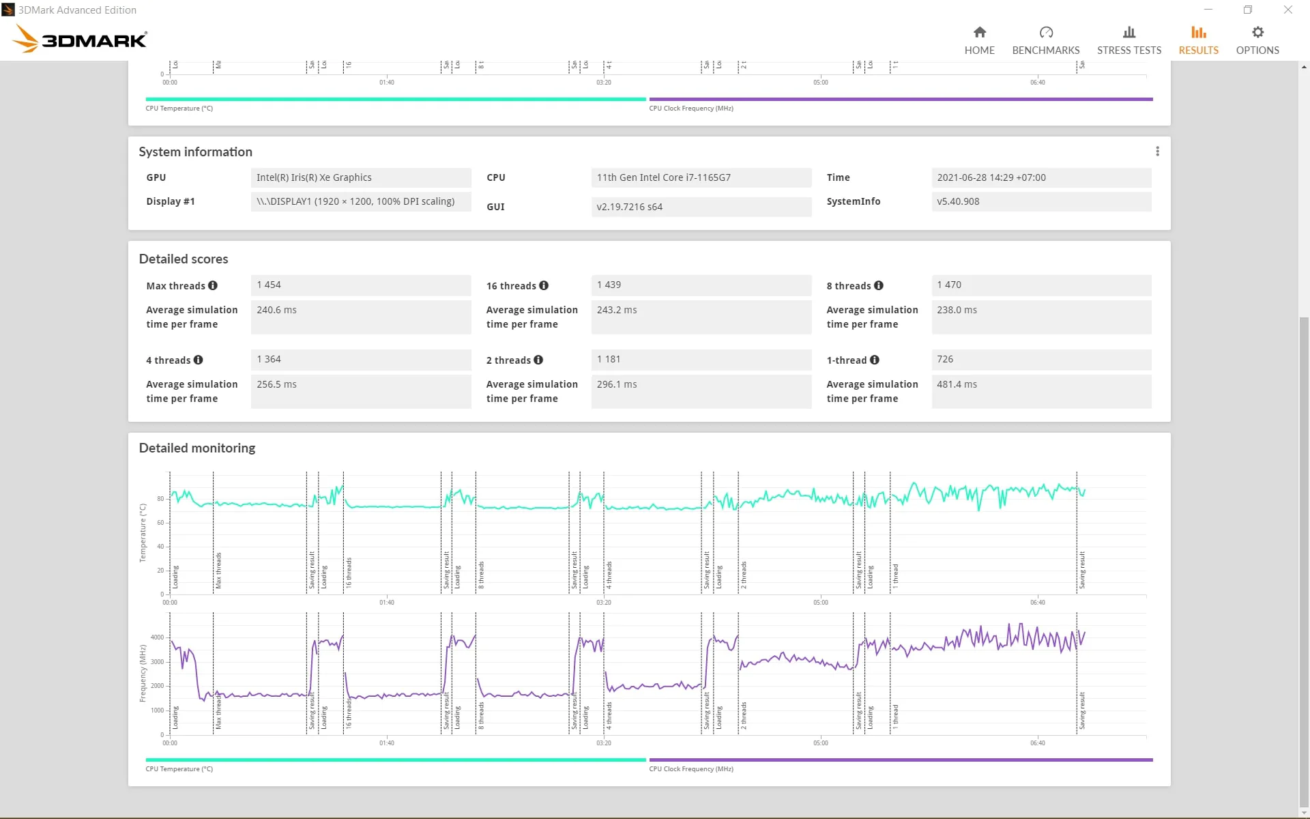Click the 16 threads score 1 439
This screenshot has height=819, width=1310.
coord(701,285)
